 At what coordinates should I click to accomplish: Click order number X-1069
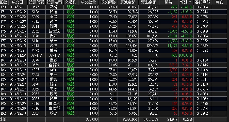point(202,99)
